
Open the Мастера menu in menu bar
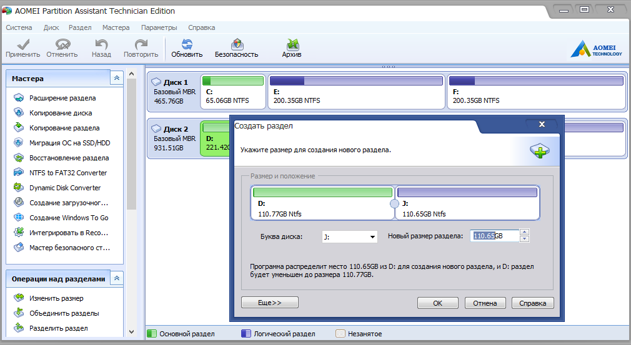click(x=116, y=27)
